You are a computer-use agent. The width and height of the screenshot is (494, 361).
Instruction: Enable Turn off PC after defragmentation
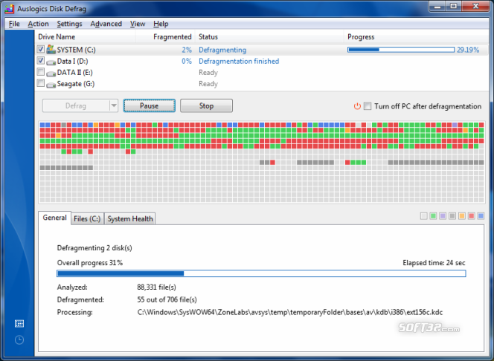pos(368,106)
